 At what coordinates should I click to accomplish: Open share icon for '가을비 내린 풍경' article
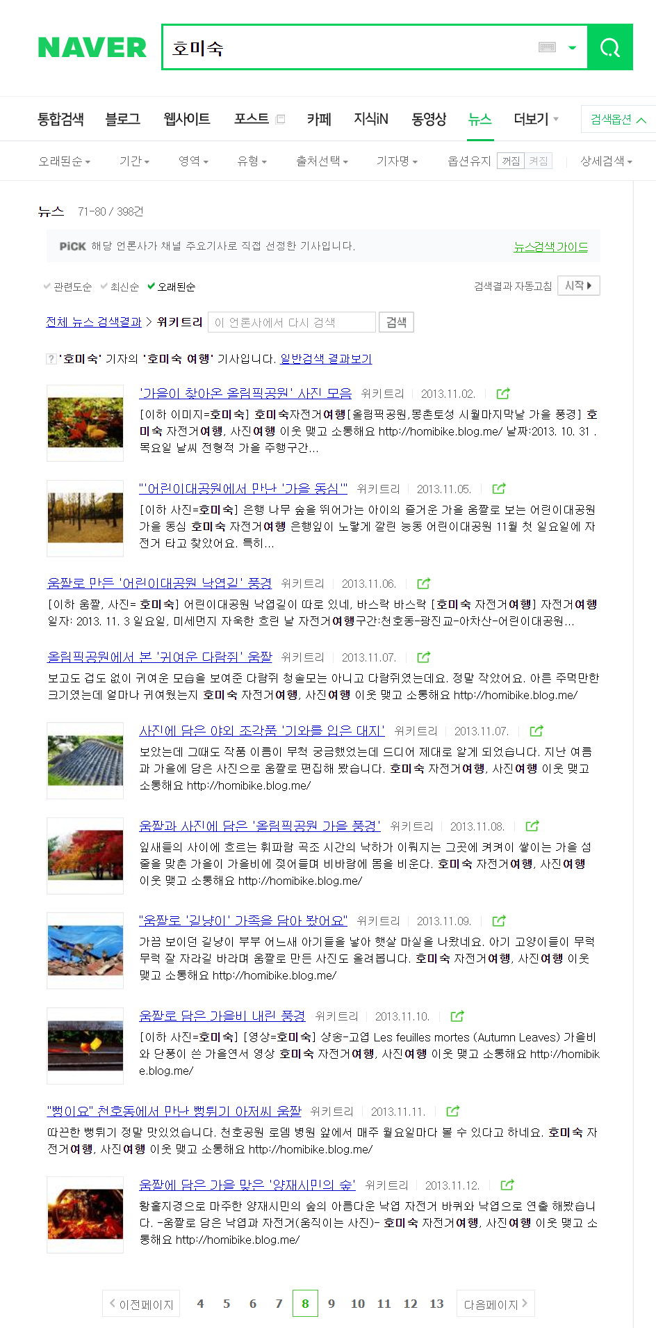pyautogui.click(x=457, y=1016)
